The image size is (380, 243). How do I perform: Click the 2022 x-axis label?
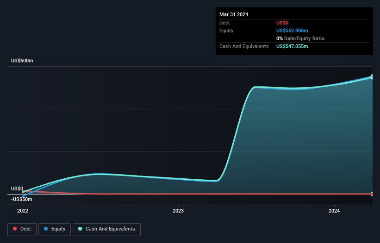[23, 211]
